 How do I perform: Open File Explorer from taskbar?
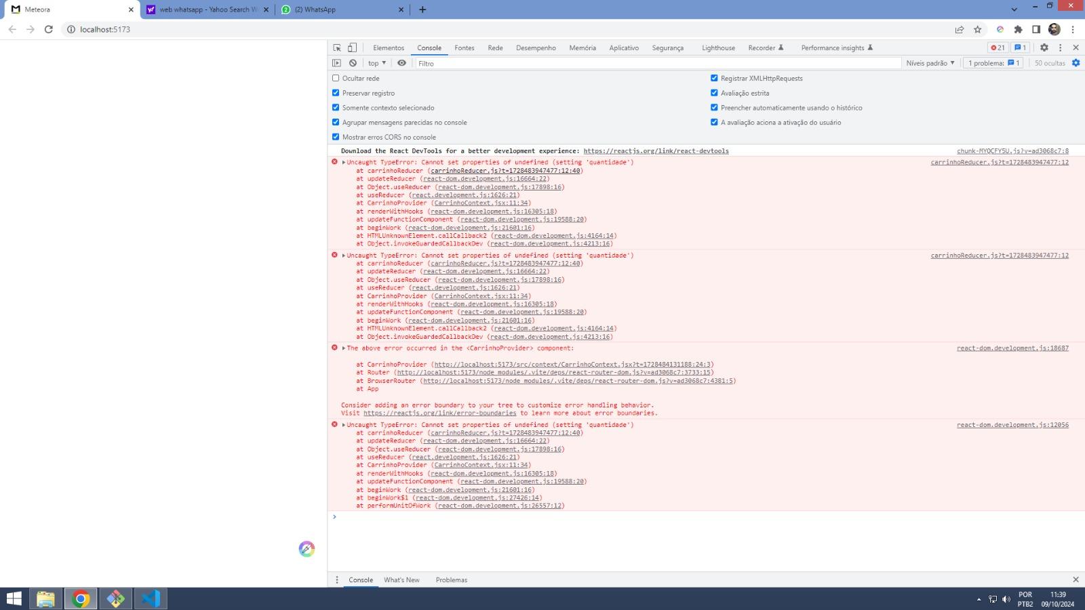(45, 598)
